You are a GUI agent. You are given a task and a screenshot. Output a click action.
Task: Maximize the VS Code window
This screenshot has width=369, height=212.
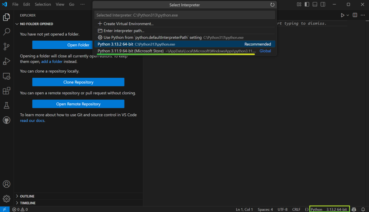(348, 4)
